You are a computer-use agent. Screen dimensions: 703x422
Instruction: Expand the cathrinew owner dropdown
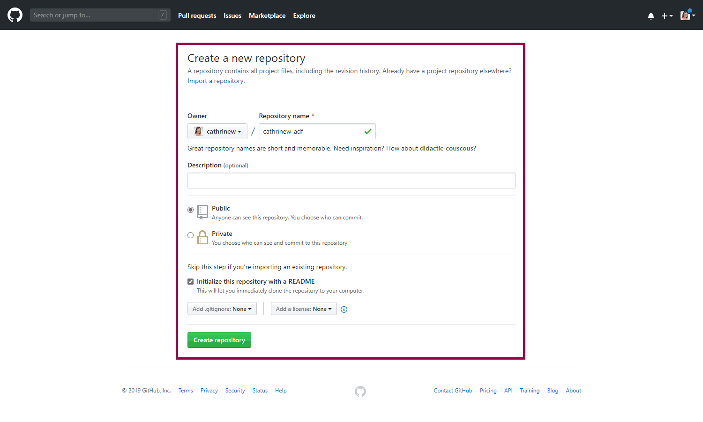click(217, 132)
